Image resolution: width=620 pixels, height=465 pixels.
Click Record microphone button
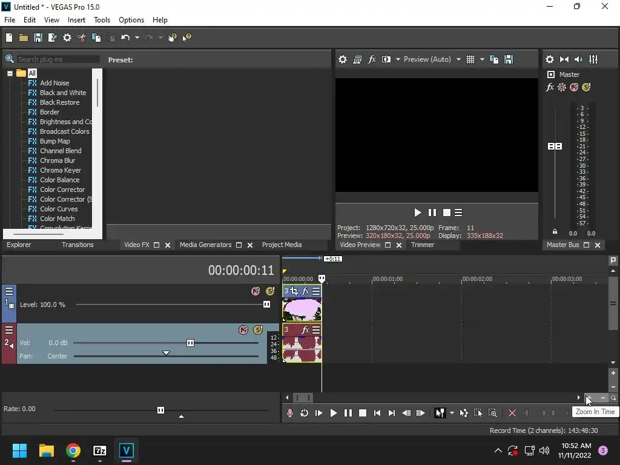[x=290, y=413]
